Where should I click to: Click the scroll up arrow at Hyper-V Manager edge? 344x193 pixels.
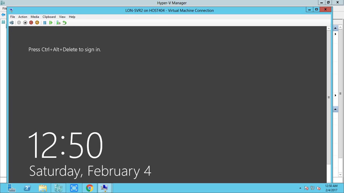(x=340, y=27)
